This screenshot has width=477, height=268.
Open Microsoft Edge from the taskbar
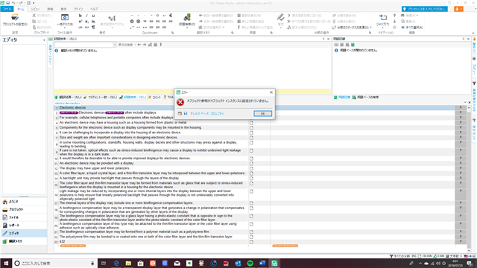pos(116,263)
